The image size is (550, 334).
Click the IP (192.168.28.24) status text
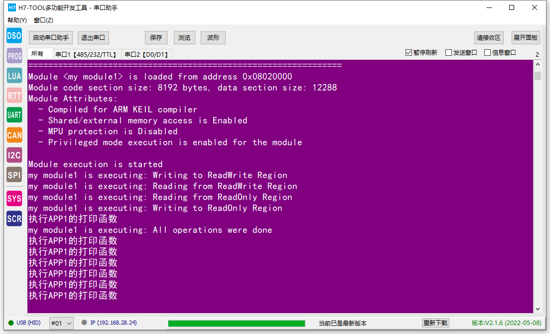pyautogui.click(x=113, y=323)
